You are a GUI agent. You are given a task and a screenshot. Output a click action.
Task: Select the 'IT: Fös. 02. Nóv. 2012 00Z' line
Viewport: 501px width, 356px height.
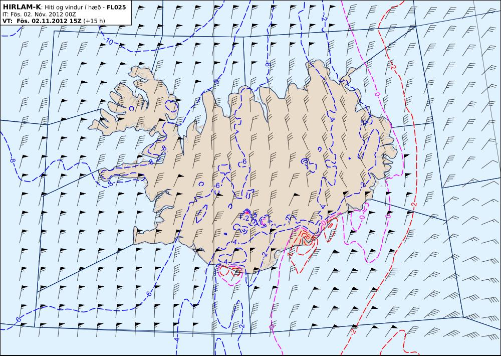pyautogui.click(x=39, y=15)
